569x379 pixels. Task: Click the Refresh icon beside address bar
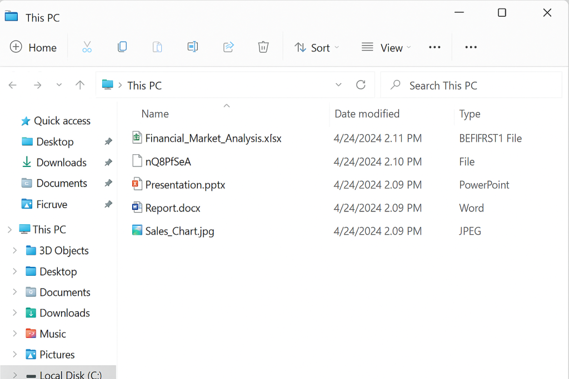pyautogui.click(x=361, y=85)
